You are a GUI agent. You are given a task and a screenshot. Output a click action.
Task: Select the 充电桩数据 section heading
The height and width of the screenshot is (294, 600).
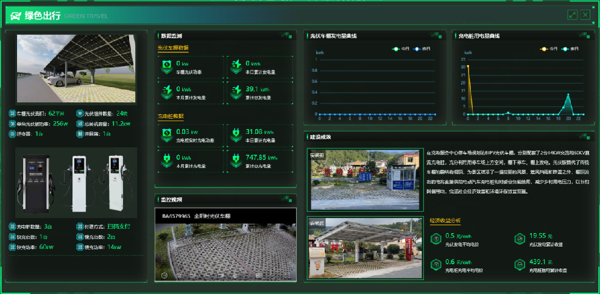tap(171, 116)
